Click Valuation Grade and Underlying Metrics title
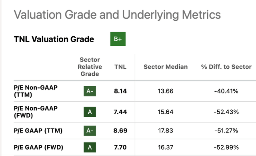The height and width of the screenshot is (156, 256). 117,15
